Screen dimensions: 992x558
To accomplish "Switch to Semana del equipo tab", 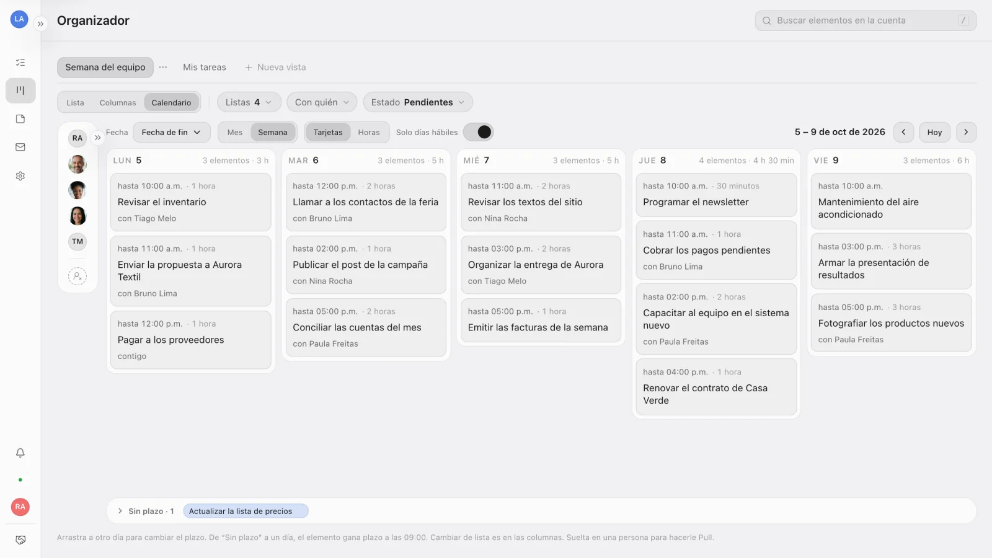I will point(105,67).
